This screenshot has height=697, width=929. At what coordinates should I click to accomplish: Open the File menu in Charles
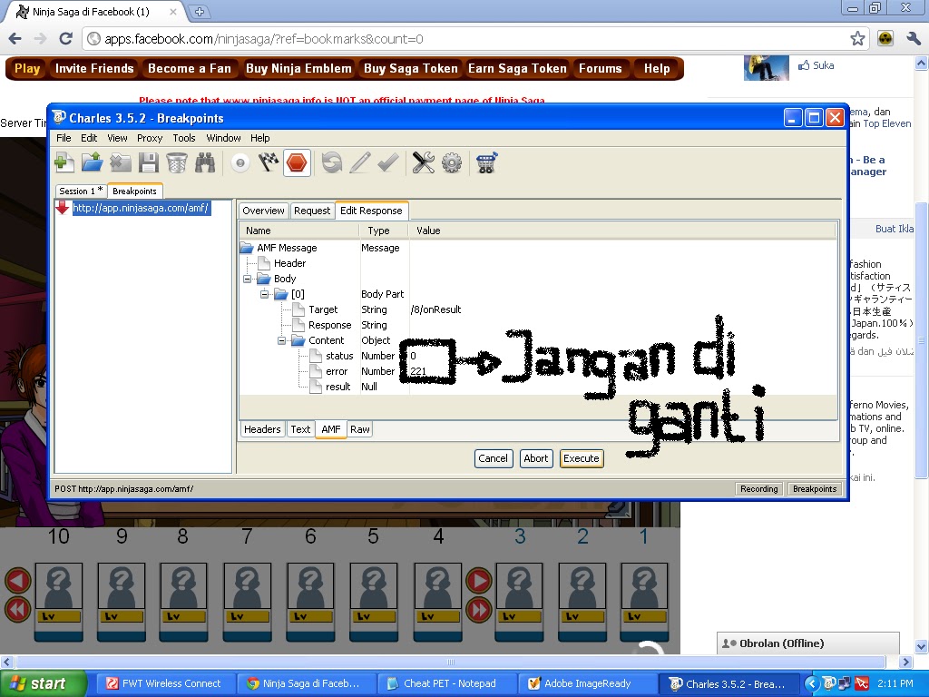(x=64, y=138)
